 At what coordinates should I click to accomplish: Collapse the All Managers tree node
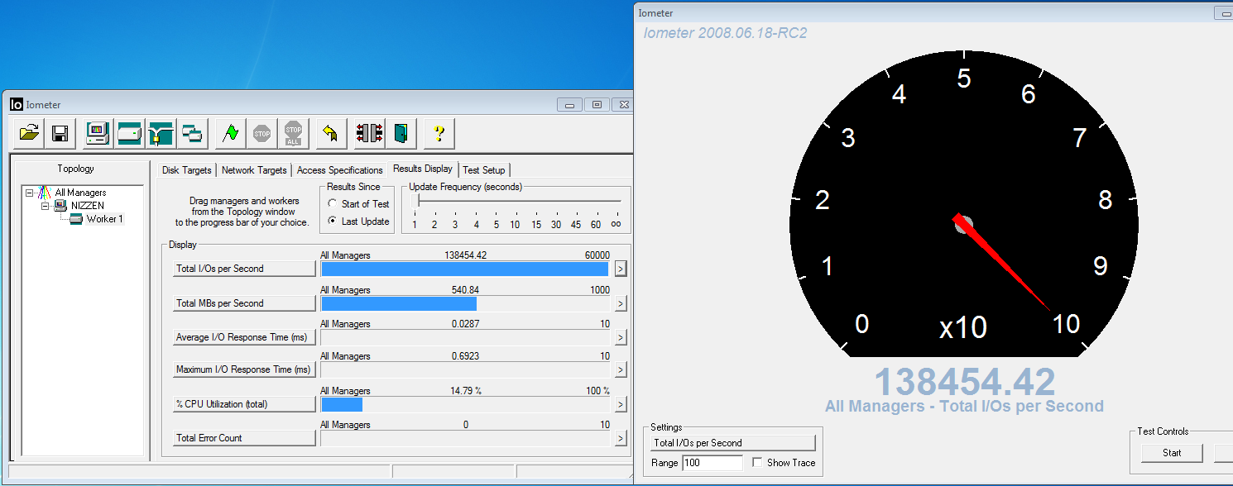pos(29,193)
